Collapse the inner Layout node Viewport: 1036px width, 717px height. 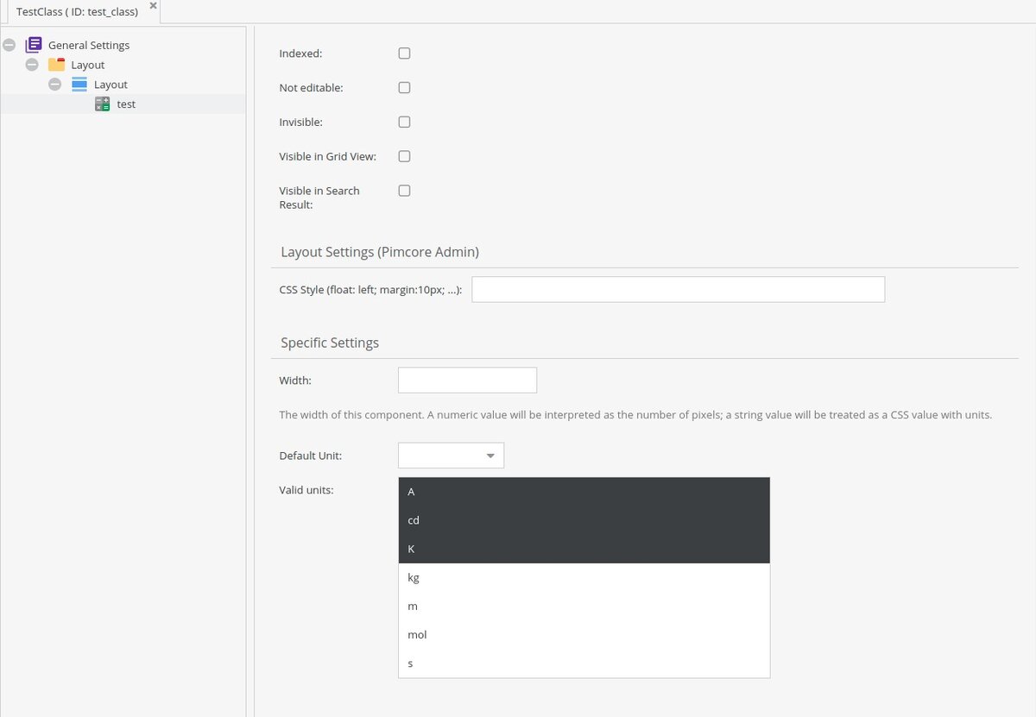click(54, 84)
